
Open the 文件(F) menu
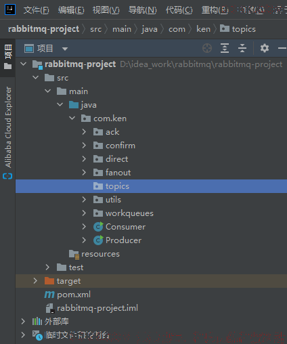[x=37, y=10]
